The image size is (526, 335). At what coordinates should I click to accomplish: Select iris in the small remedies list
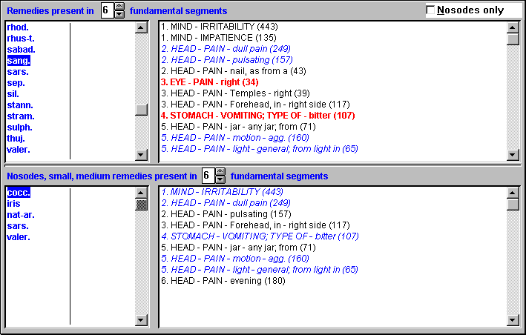tap(14, 204)
